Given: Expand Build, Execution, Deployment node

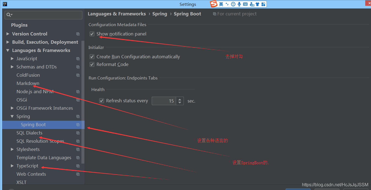Looking at the screenshot, I should [x=8, y=42].
